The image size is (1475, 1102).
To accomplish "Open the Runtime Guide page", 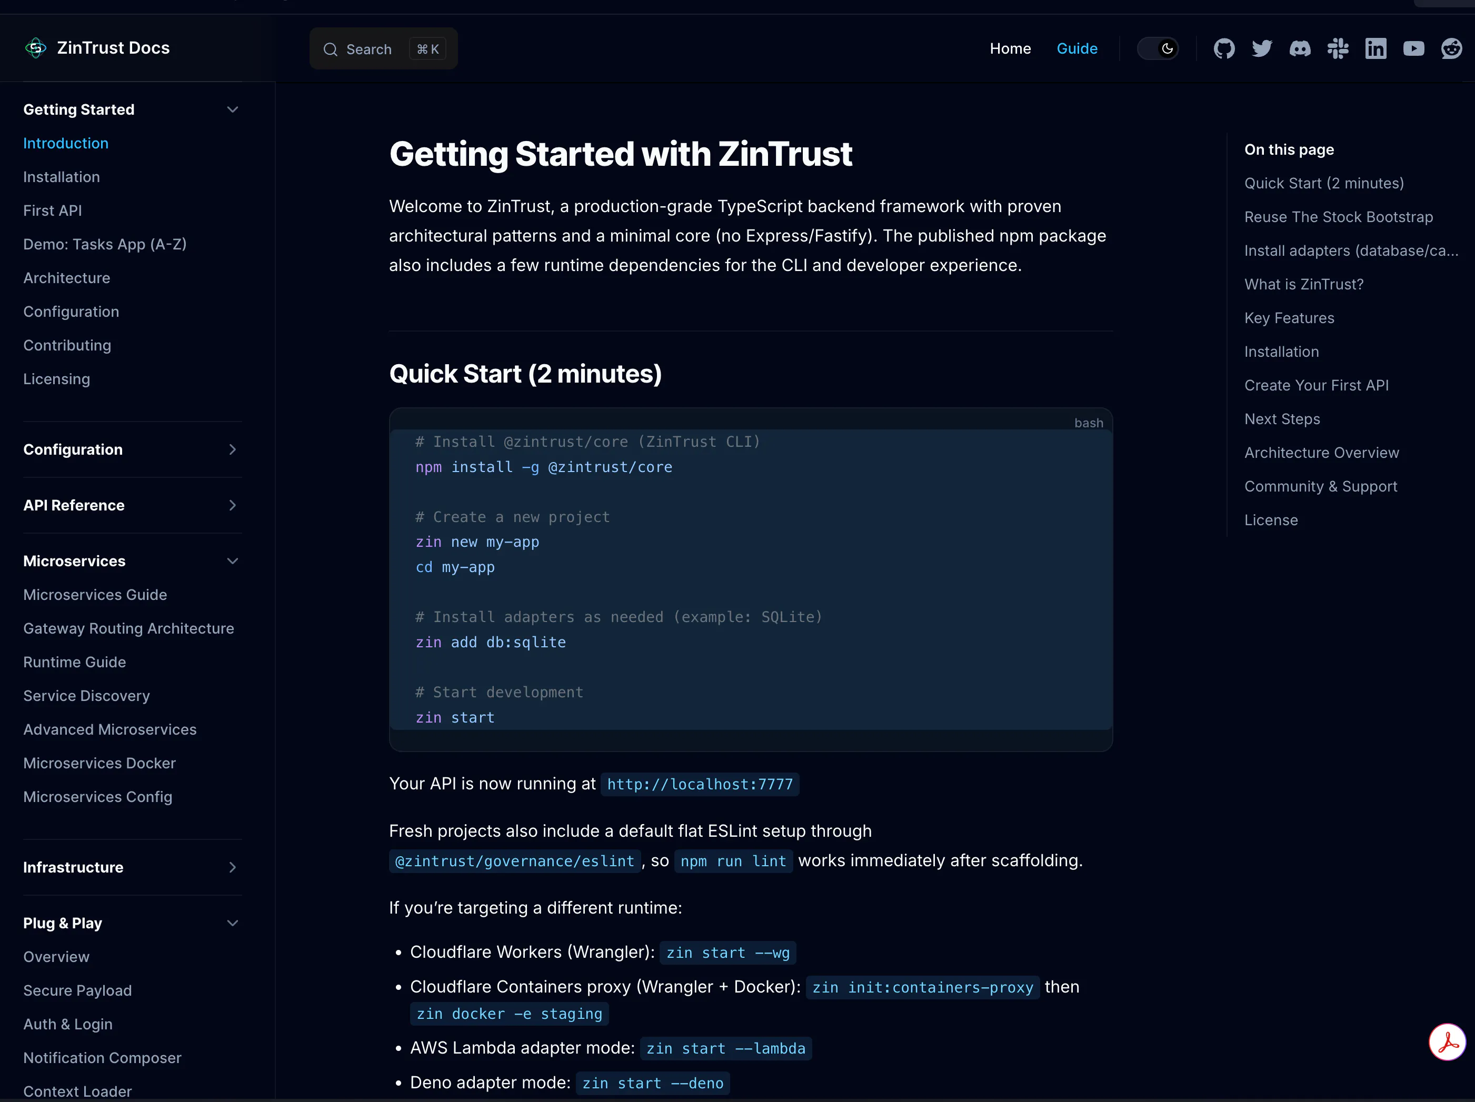I will click(75, 662).
